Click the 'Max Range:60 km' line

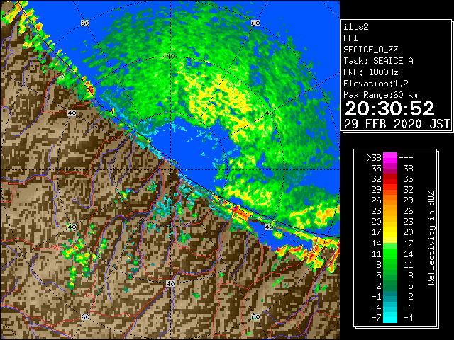pos(380,95)
